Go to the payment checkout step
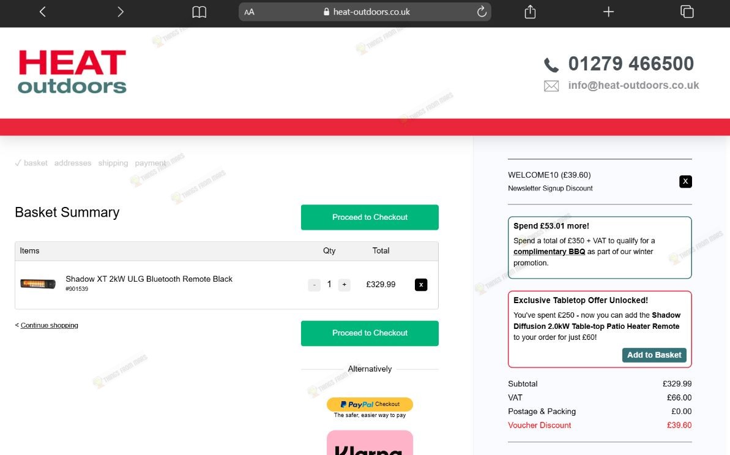 click(x=150, y=163)
